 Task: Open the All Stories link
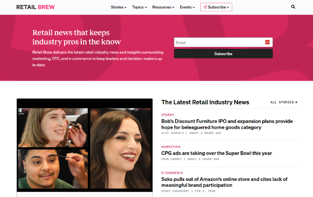(x=284, y=102)
